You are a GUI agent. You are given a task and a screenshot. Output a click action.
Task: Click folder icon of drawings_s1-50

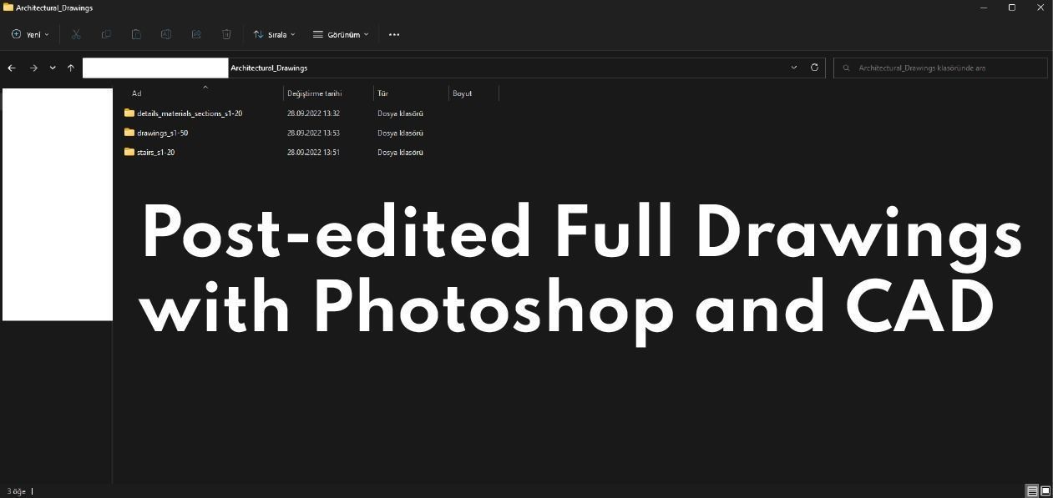coord(129,132)
